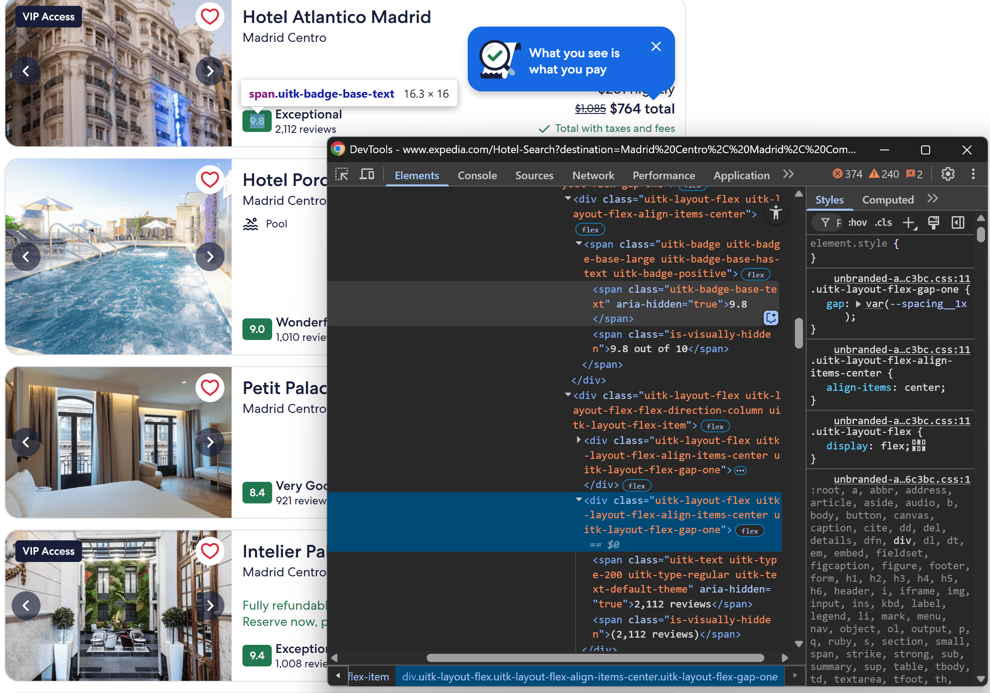Open unbranded css link for flex-gap-one rule

902,278
